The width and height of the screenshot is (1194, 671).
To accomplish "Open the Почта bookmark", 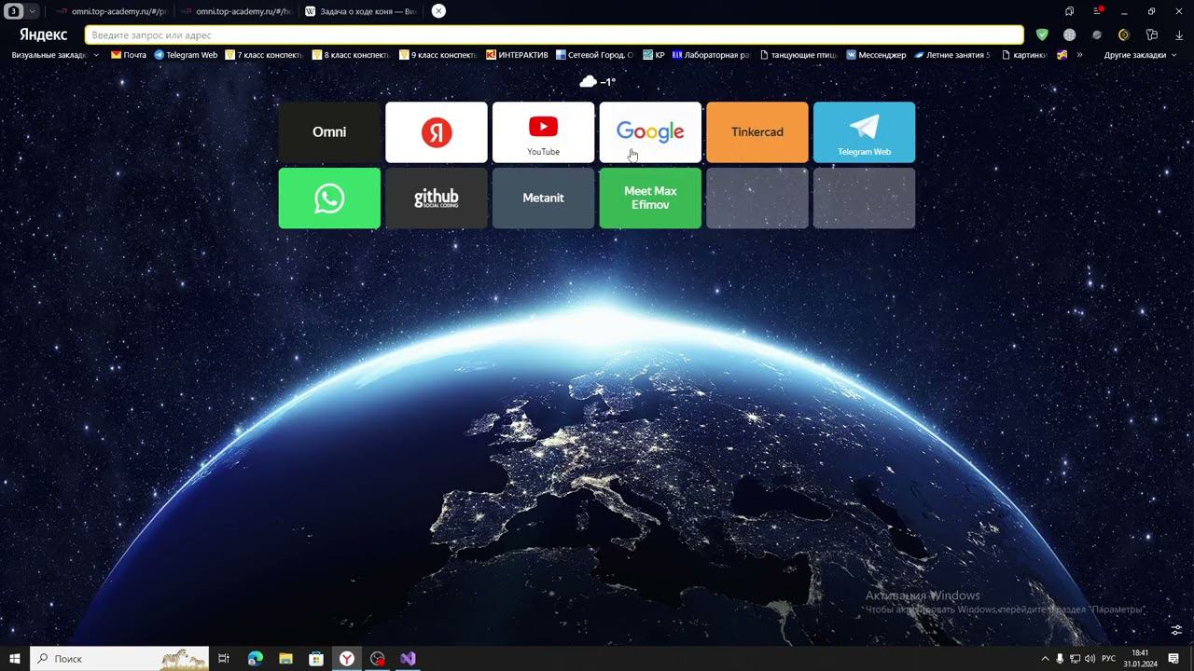I will coord(129,55).
